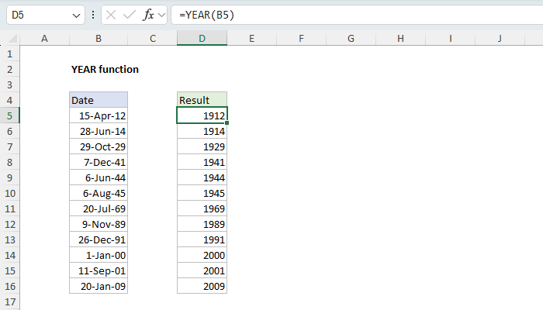The height and width of the screenshot is (310, 543).
Task: Click the result cell showing 1941
Action: pos(202,162)
